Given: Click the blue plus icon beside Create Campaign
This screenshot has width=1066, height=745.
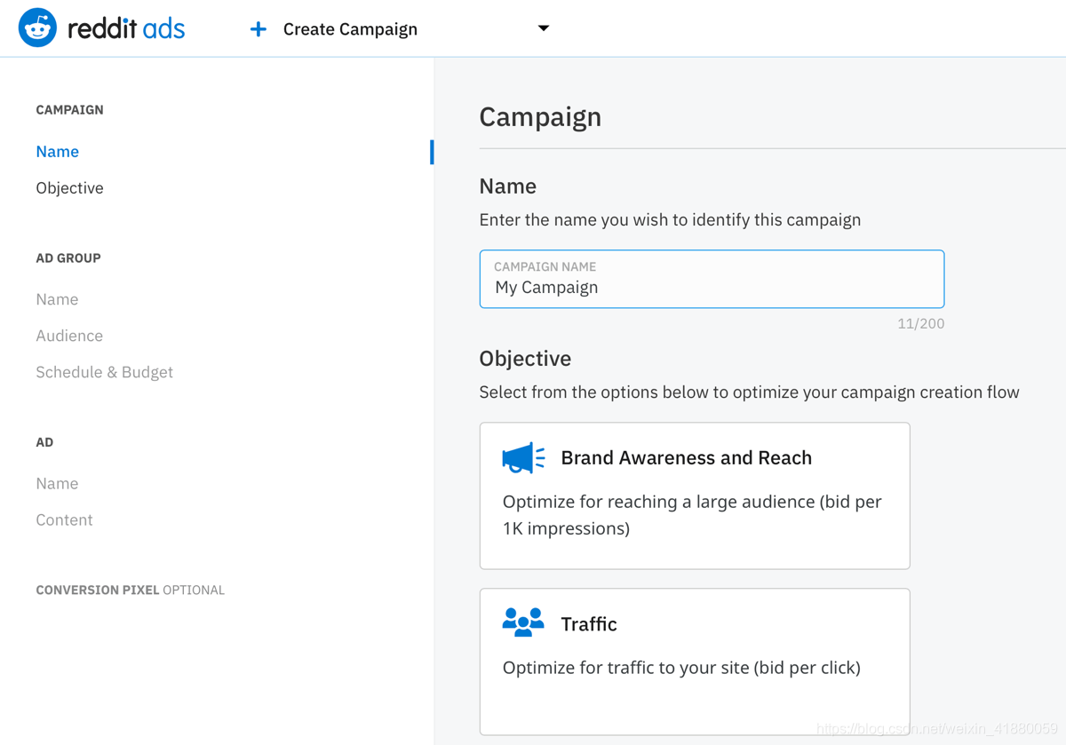Looking at the screenshot, I should click(x=258, y=29).
